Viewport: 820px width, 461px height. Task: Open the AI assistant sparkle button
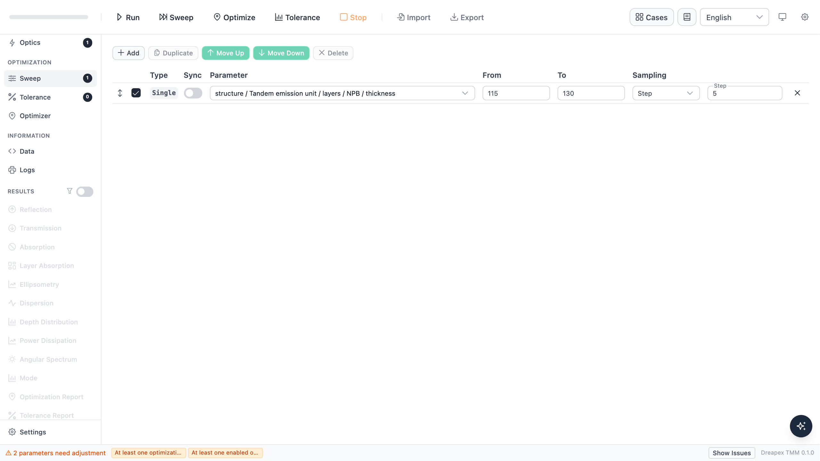[x=801, y=426]
